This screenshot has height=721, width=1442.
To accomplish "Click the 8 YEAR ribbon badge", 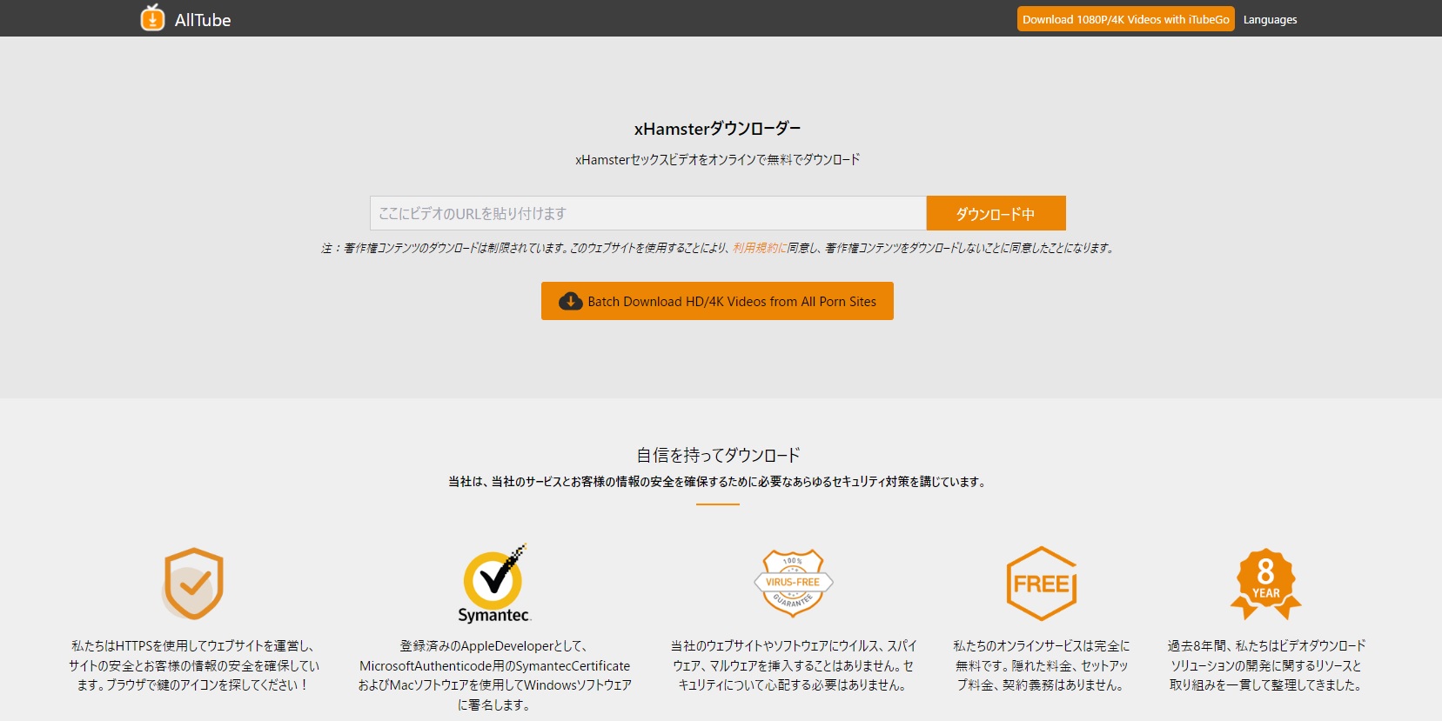I will [x=1265, y=584].
